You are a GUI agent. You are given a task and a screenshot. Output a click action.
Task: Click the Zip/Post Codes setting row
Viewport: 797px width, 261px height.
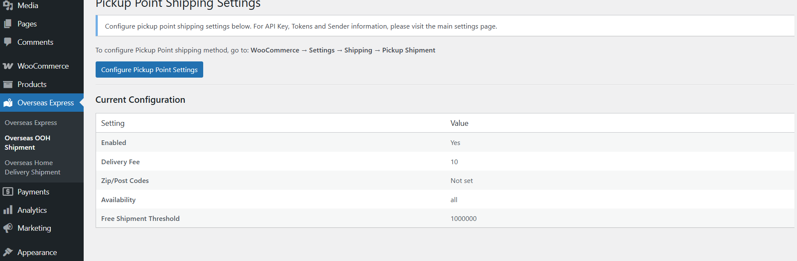(125, 180)
